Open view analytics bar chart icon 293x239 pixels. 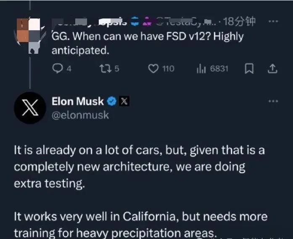(201, 69)
